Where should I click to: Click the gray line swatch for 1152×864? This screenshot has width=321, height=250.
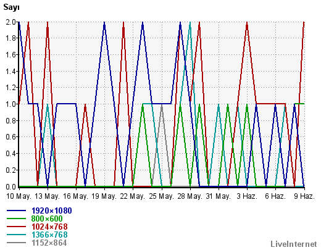click(x=16, y=243)
